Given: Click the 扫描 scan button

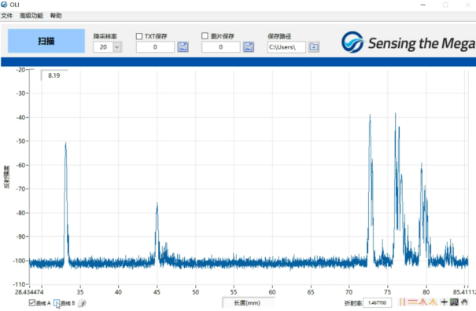Looking at the screenshot, I should pos(46,41).
